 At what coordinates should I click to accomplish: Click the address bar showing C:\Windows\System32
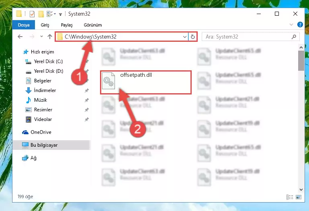[x=121, y=37]
